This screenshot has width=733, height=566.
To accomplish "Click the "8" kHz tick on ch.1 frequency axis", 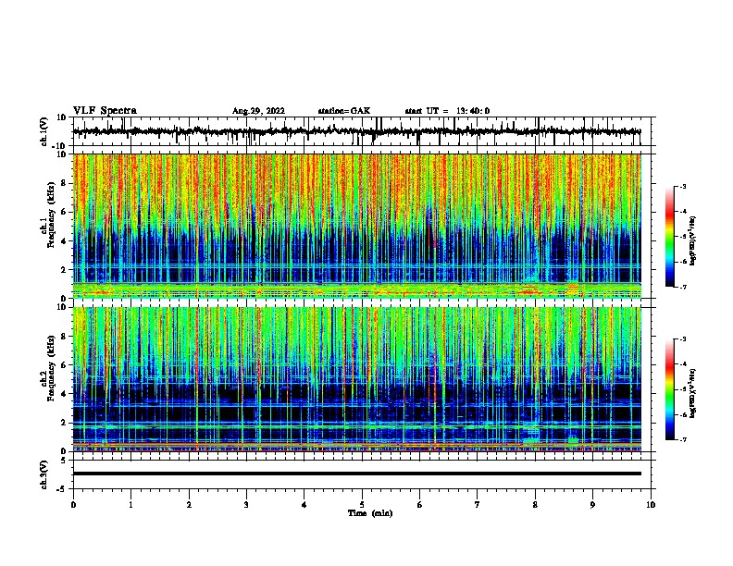I will 66,183.
